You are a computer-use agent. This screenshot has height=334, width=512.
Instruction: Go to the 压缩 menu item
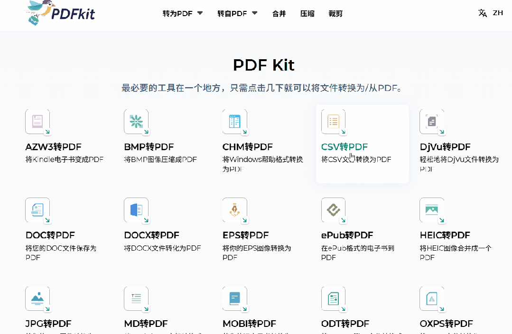coord(307,13)
